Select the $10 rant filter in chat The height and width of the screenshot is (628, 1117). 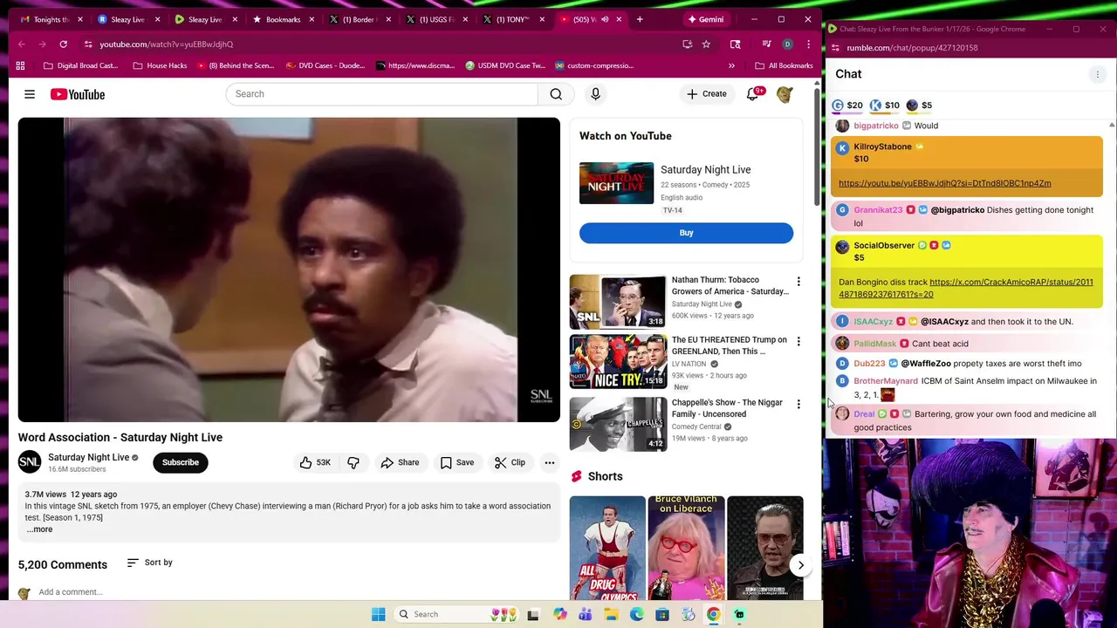click(884, 106)
